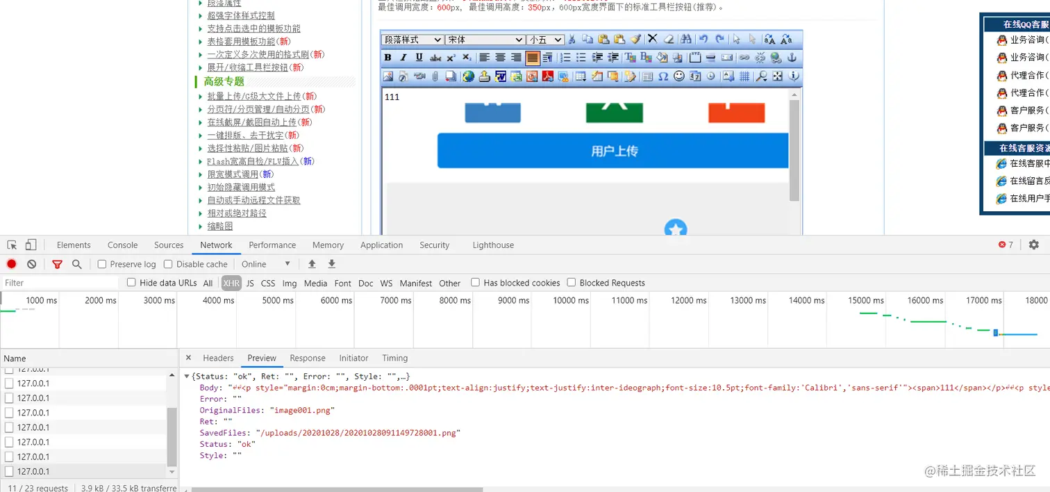Select the JS filter type button
The image size is (1050, 492).
[250, 283]
